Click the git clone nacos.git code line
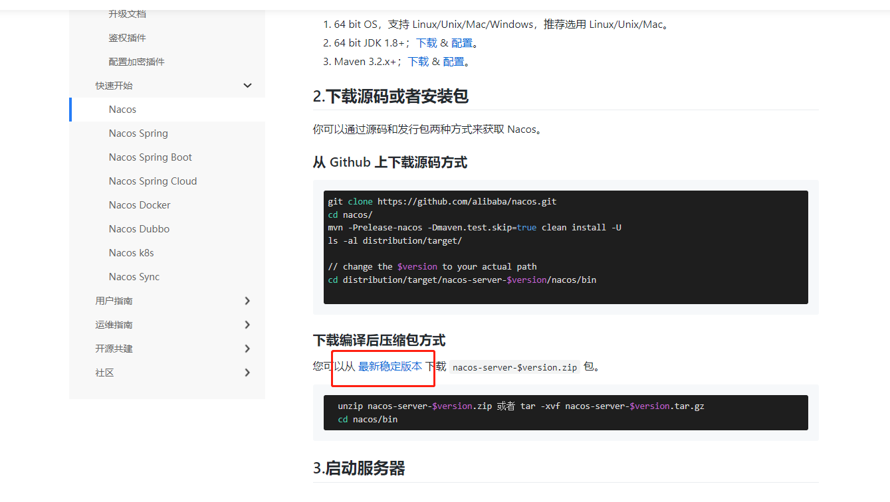Image resolution: width=890 pixels, height=502 pixels. 442,201
